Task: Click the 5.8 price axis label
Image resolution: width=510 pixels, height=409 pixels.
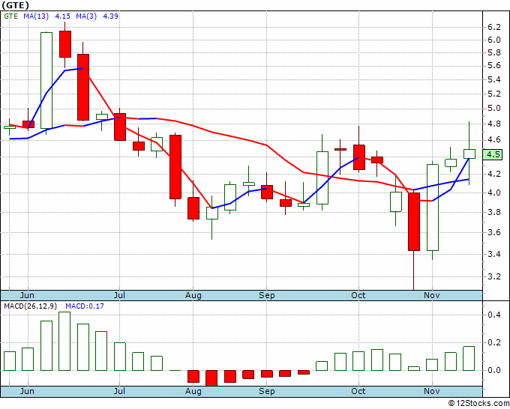Action: pos(493,53)
